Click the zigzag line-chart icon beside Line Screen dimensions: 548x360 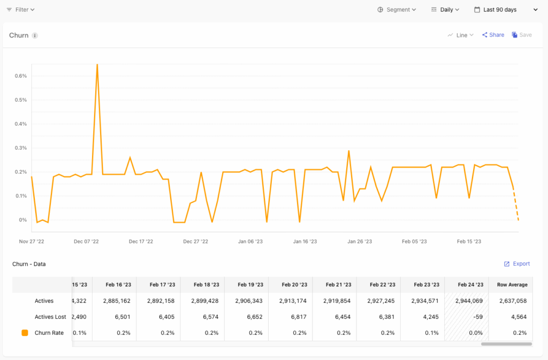[x=450, y=34]
